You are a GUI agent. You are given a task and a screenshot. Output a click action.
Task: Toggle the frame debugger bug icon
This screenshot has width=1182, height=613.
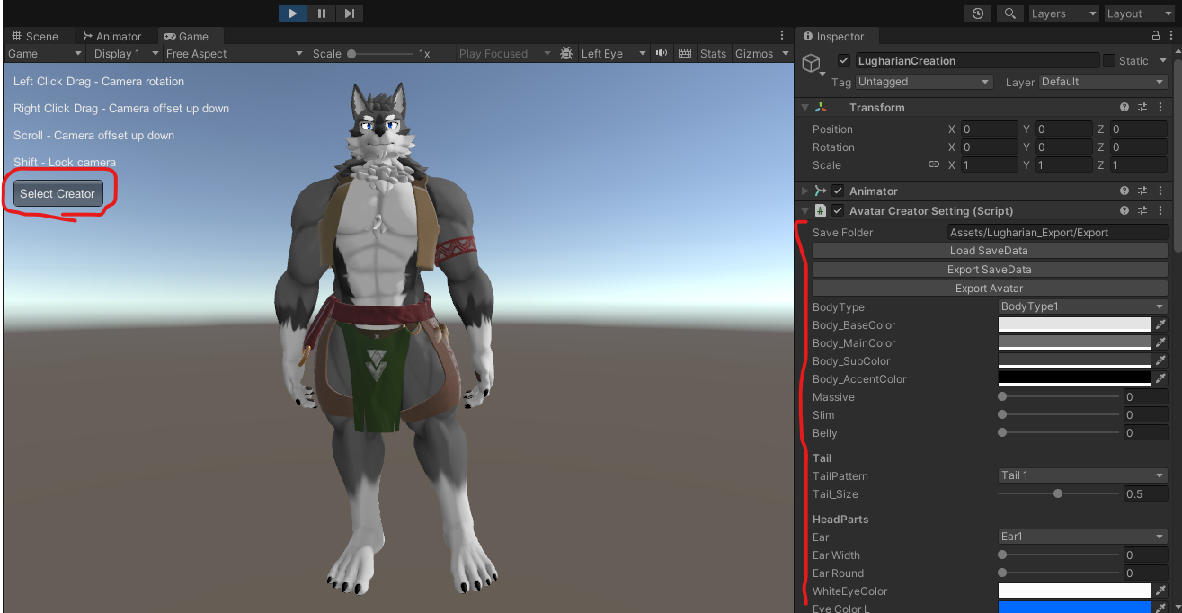[x=566, y=53]
